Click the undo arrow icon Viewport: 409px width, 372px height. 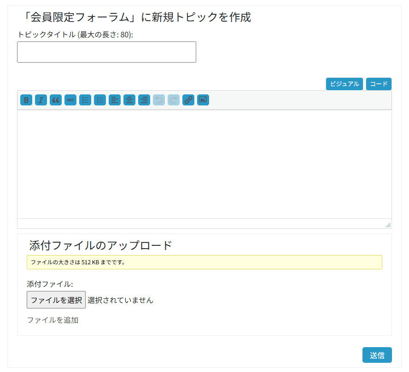(159, 100)
